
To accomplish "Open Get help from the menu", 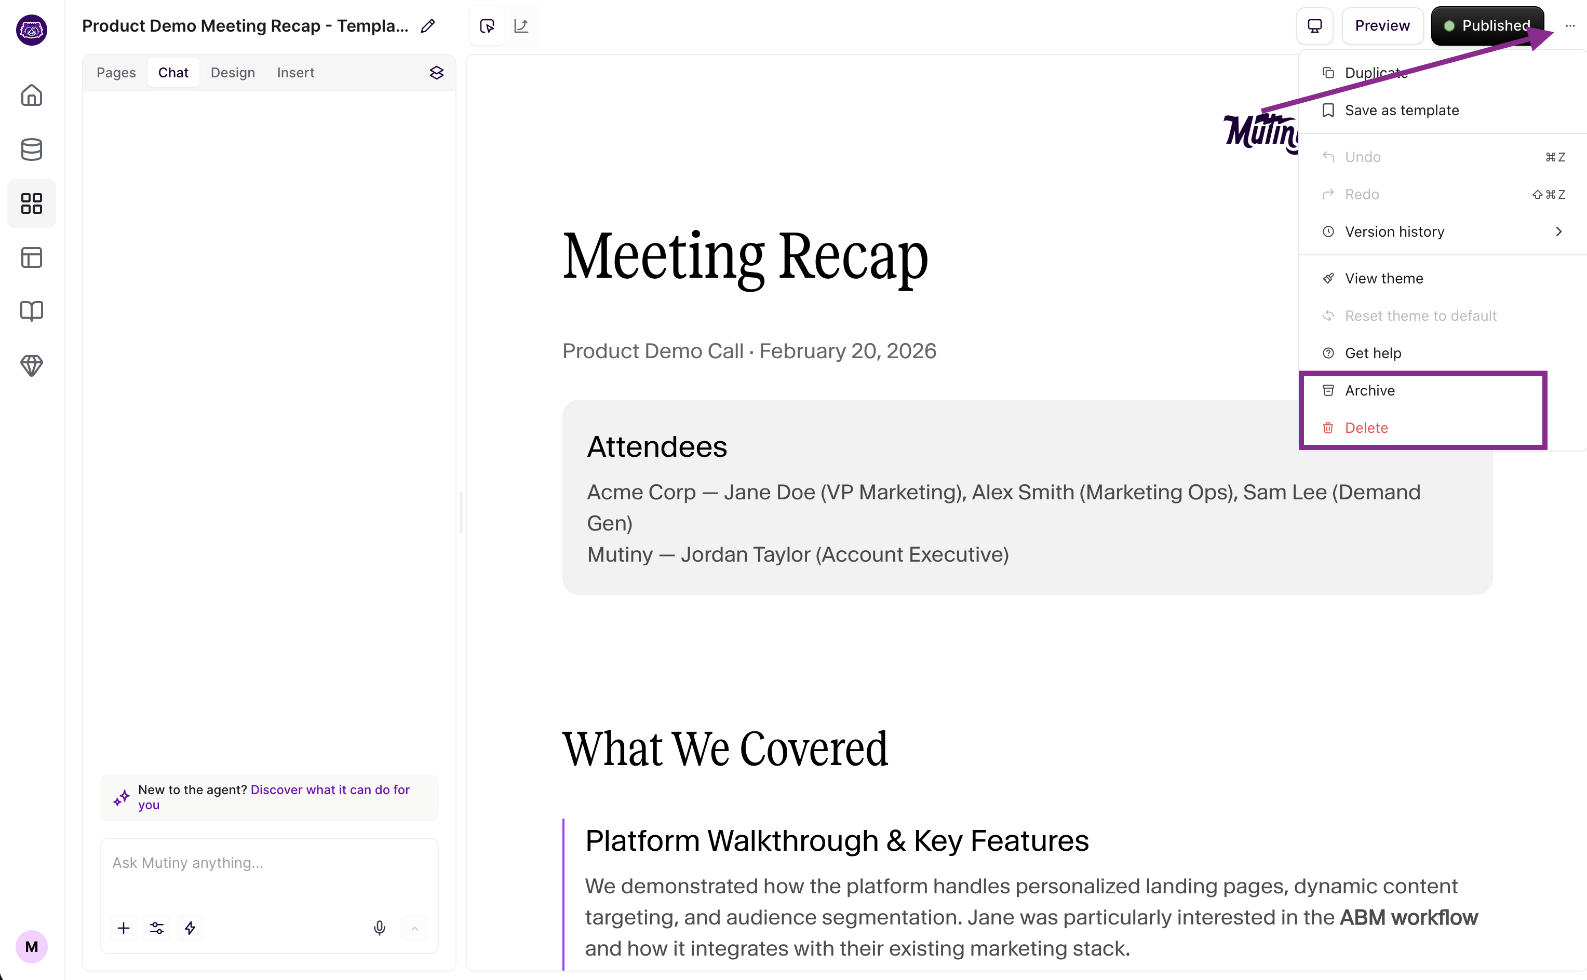I will (1443, 353).
